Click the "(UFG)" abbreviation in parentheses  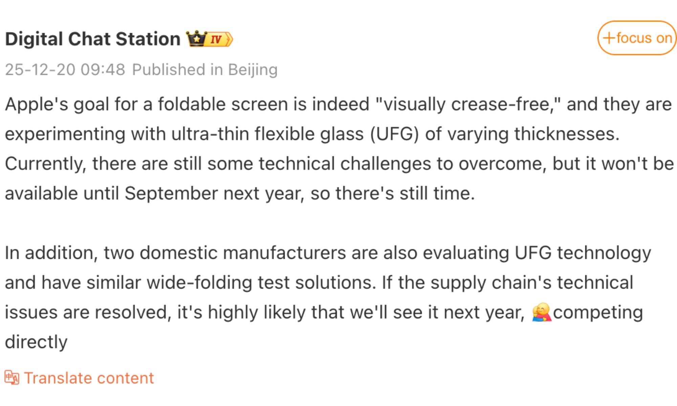coord(394,134)
